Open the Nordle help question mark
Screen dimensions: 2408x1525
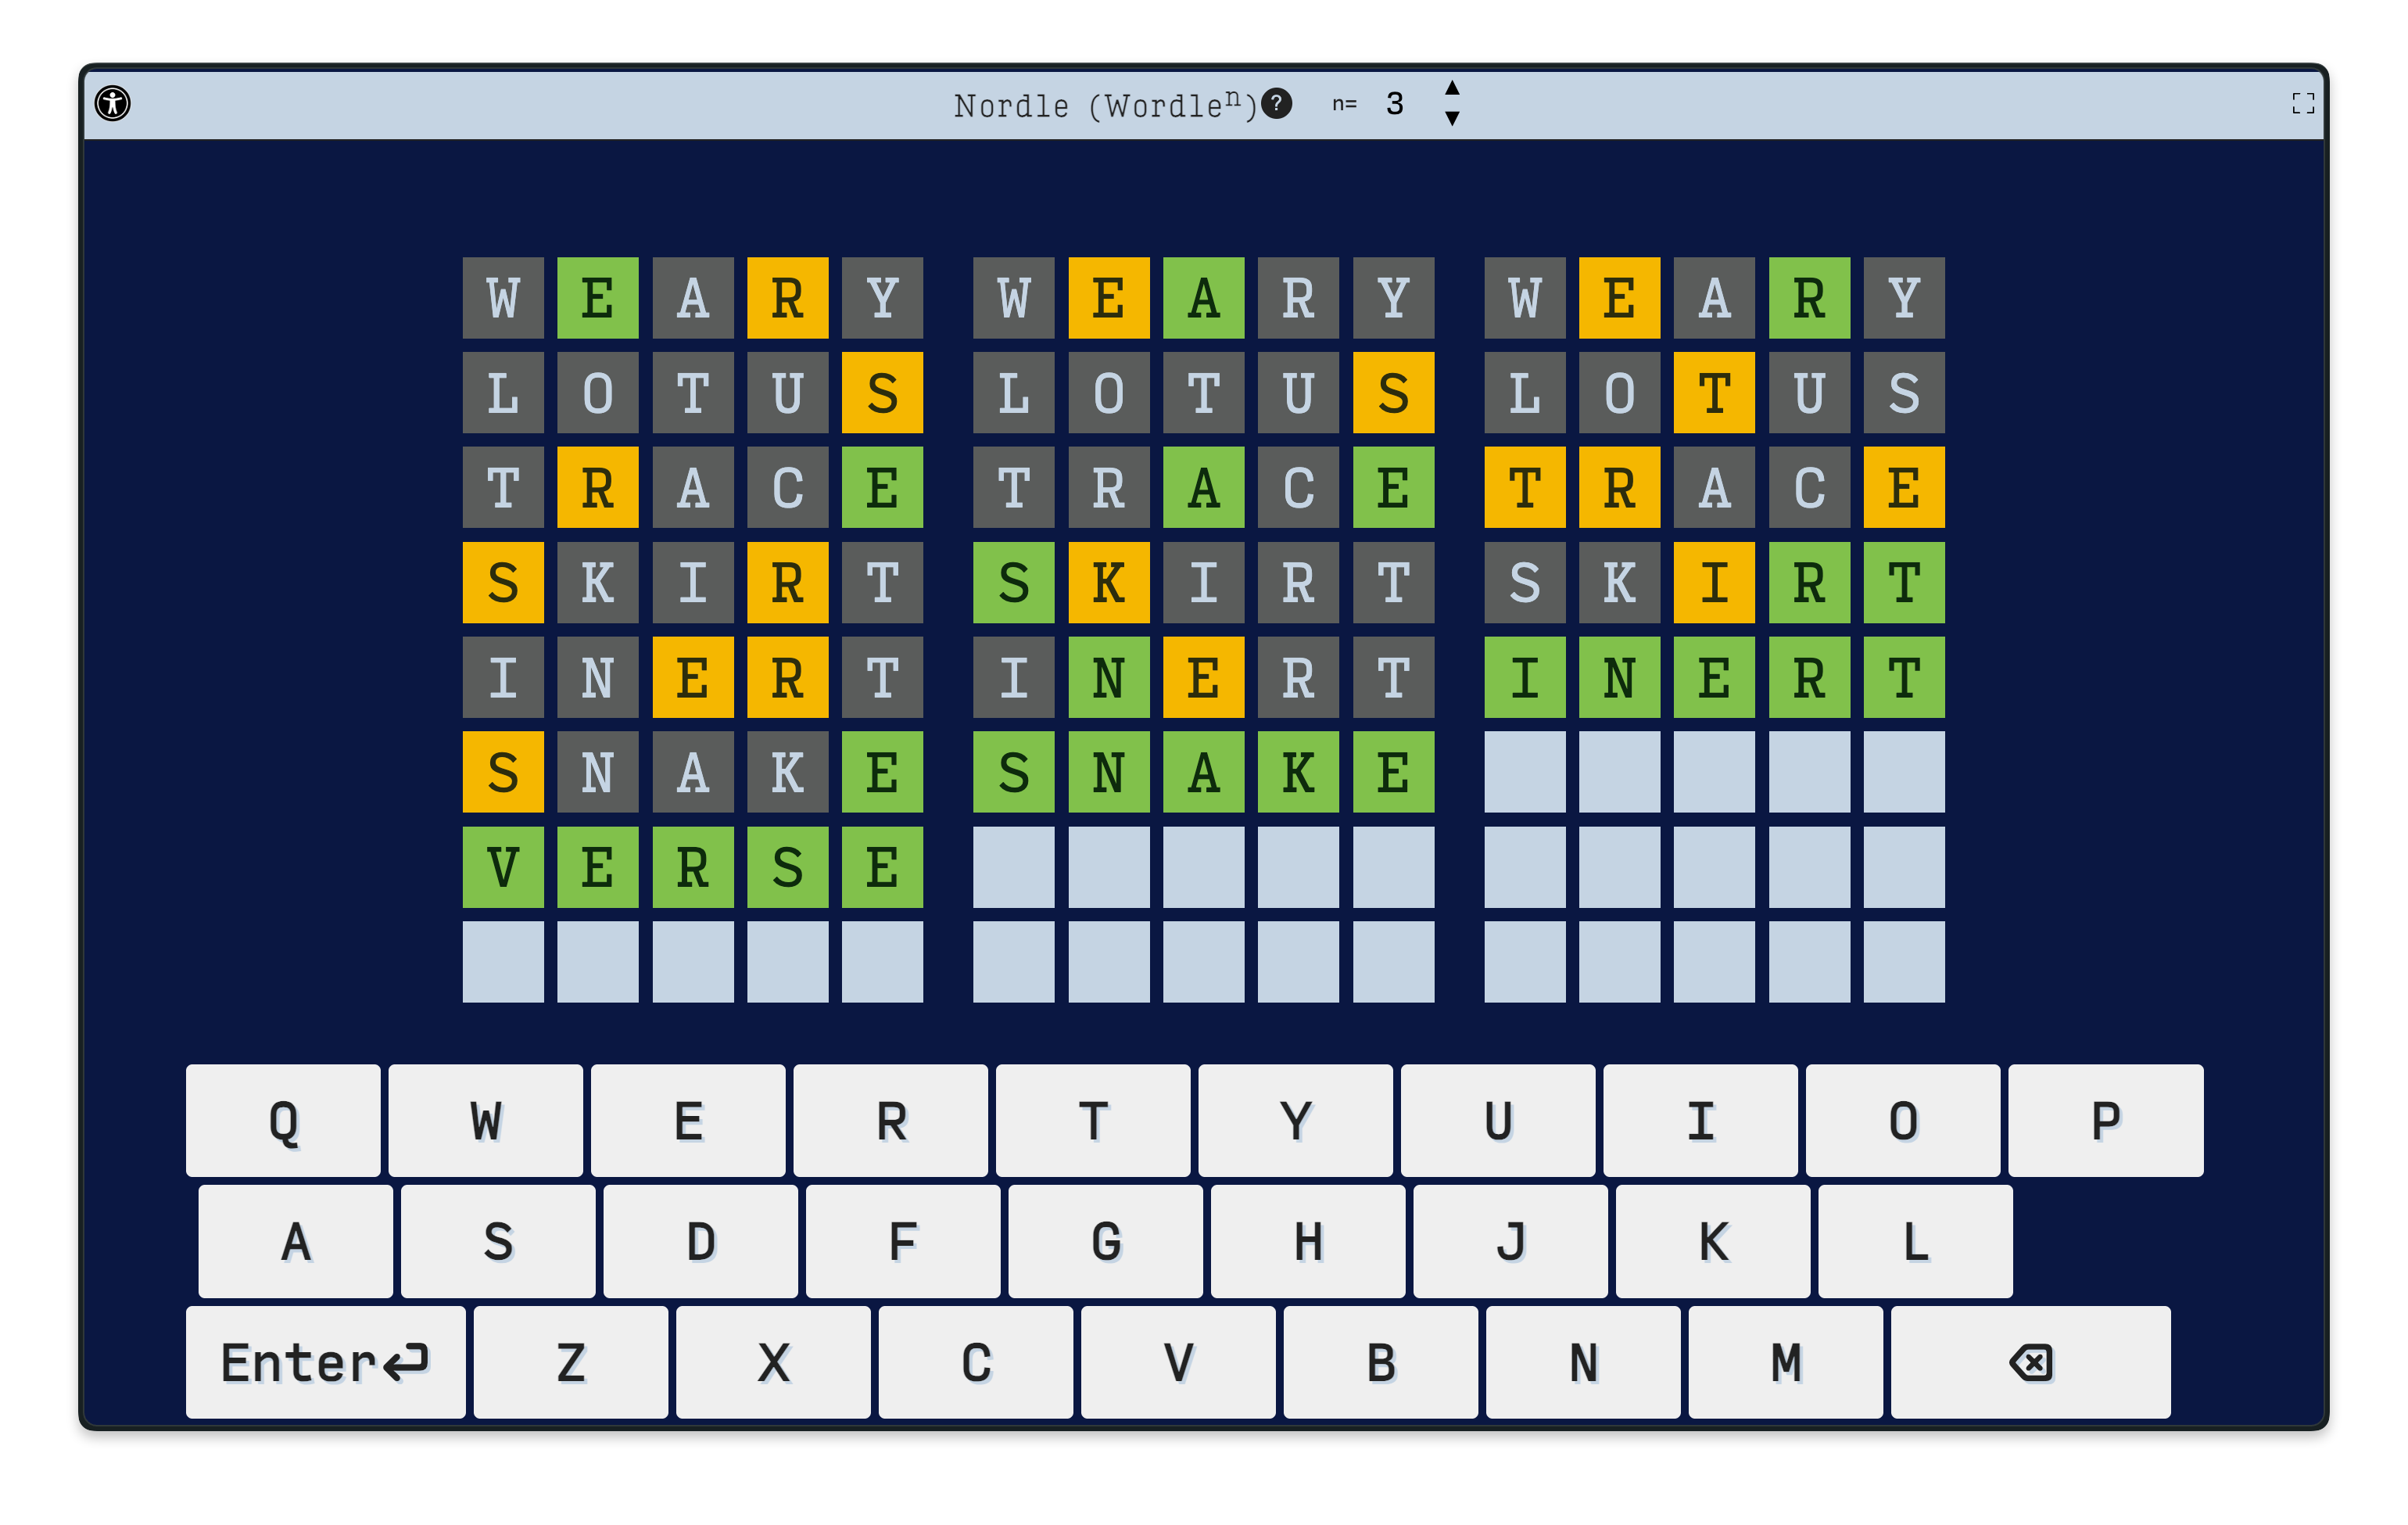click(1276, 103)
